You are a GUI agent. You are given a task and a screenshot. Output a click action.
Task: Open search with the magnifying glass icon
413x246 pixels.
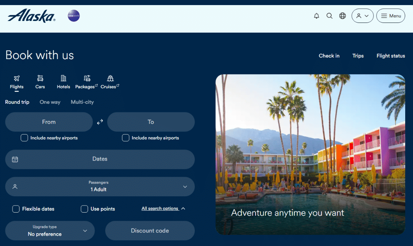click(x=329, y=16)
